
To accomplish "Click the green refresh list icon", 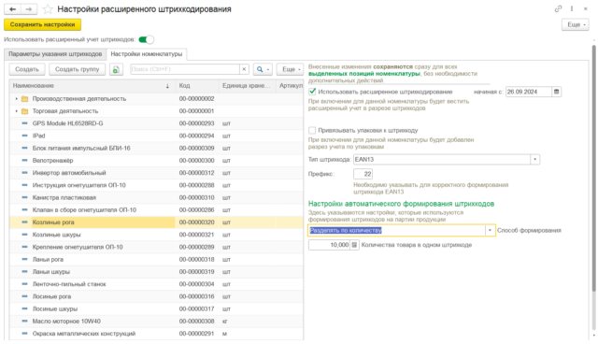I will tap(116, 69).
